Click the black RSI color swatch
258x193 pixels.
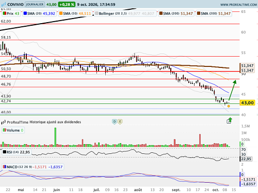point(5,152)
